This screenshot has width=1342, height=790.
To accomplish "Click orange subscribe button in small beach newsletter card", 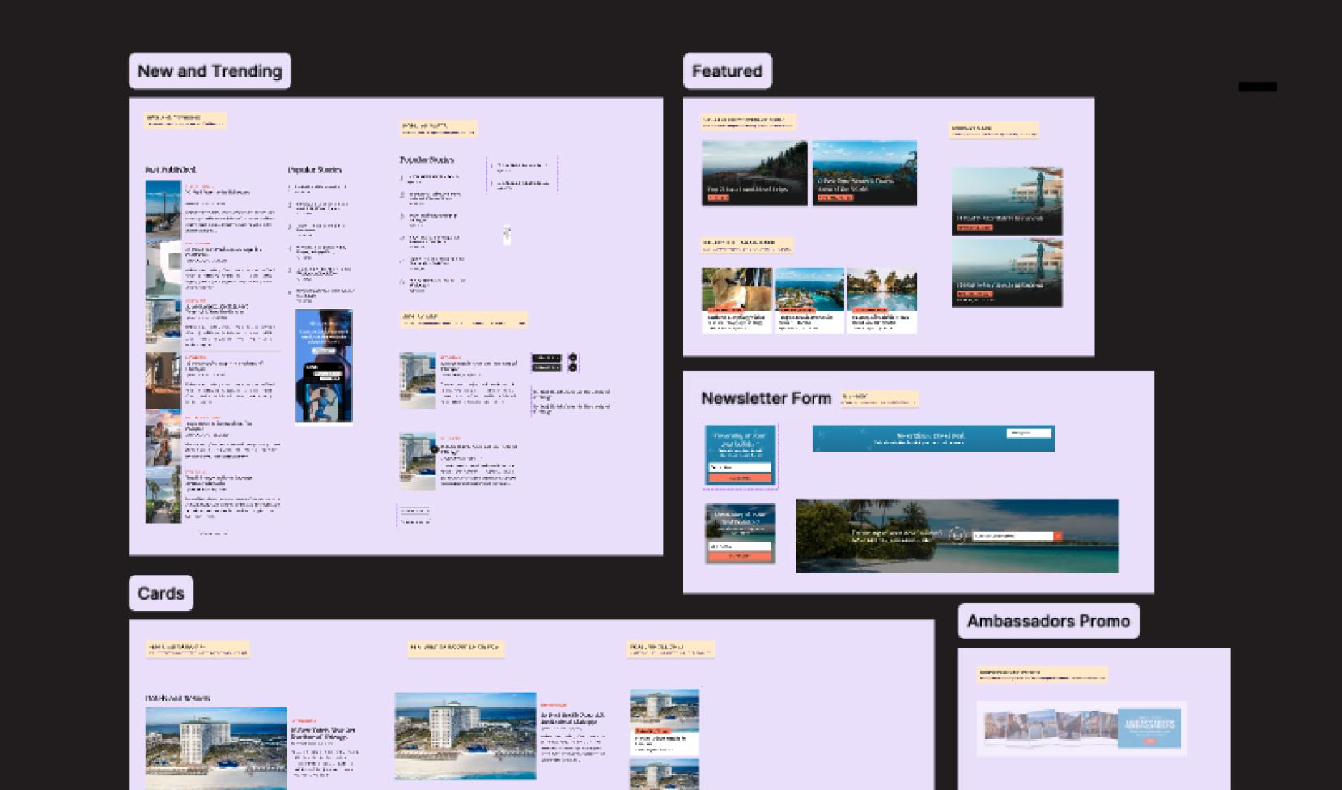I will click(x=740, y=556).
